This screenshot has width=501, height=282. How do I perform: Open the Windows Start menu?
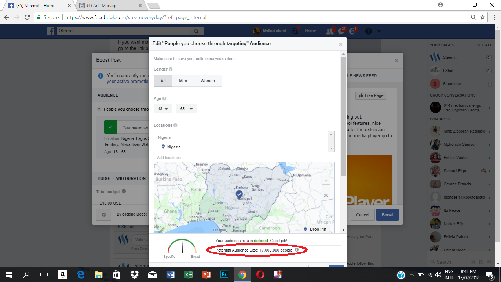click(x=8, y=274)
